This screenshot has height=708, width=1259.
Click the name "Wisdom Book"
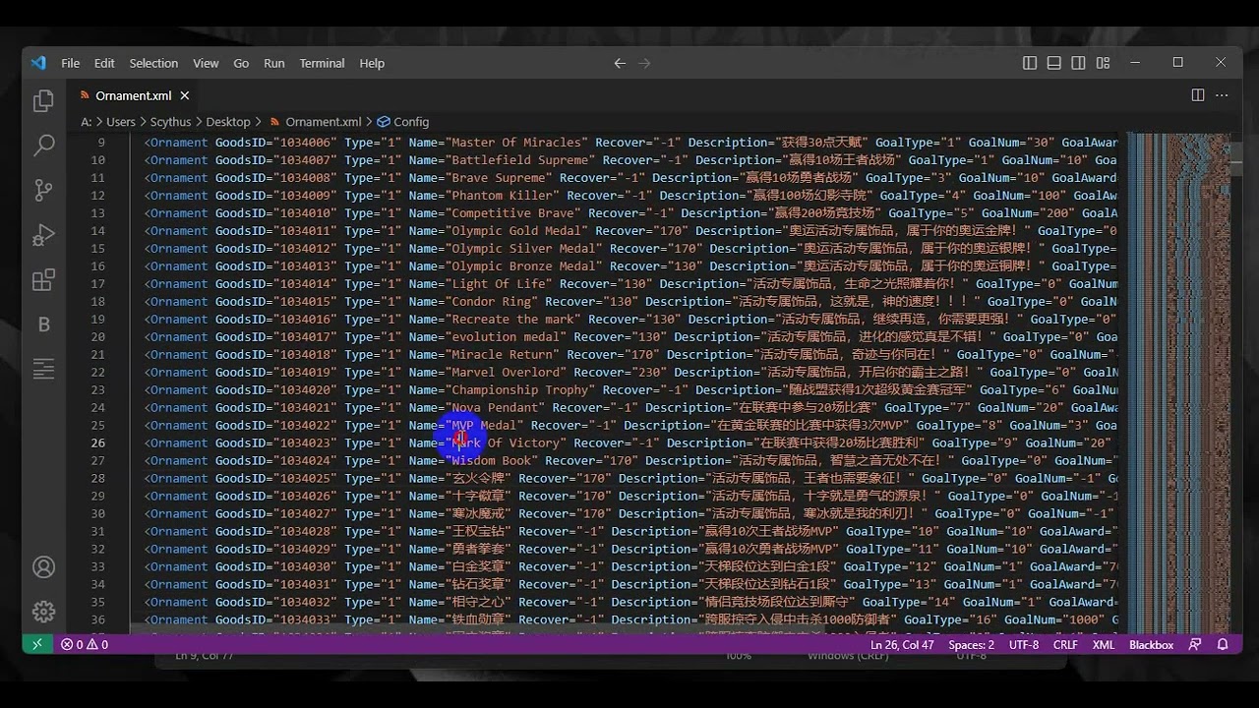(494, 461)
